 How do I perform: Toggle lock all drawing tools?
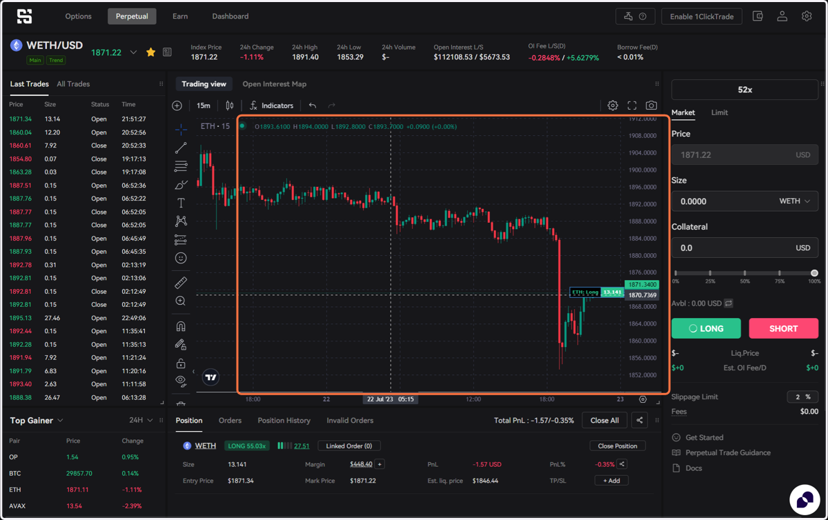181,363
